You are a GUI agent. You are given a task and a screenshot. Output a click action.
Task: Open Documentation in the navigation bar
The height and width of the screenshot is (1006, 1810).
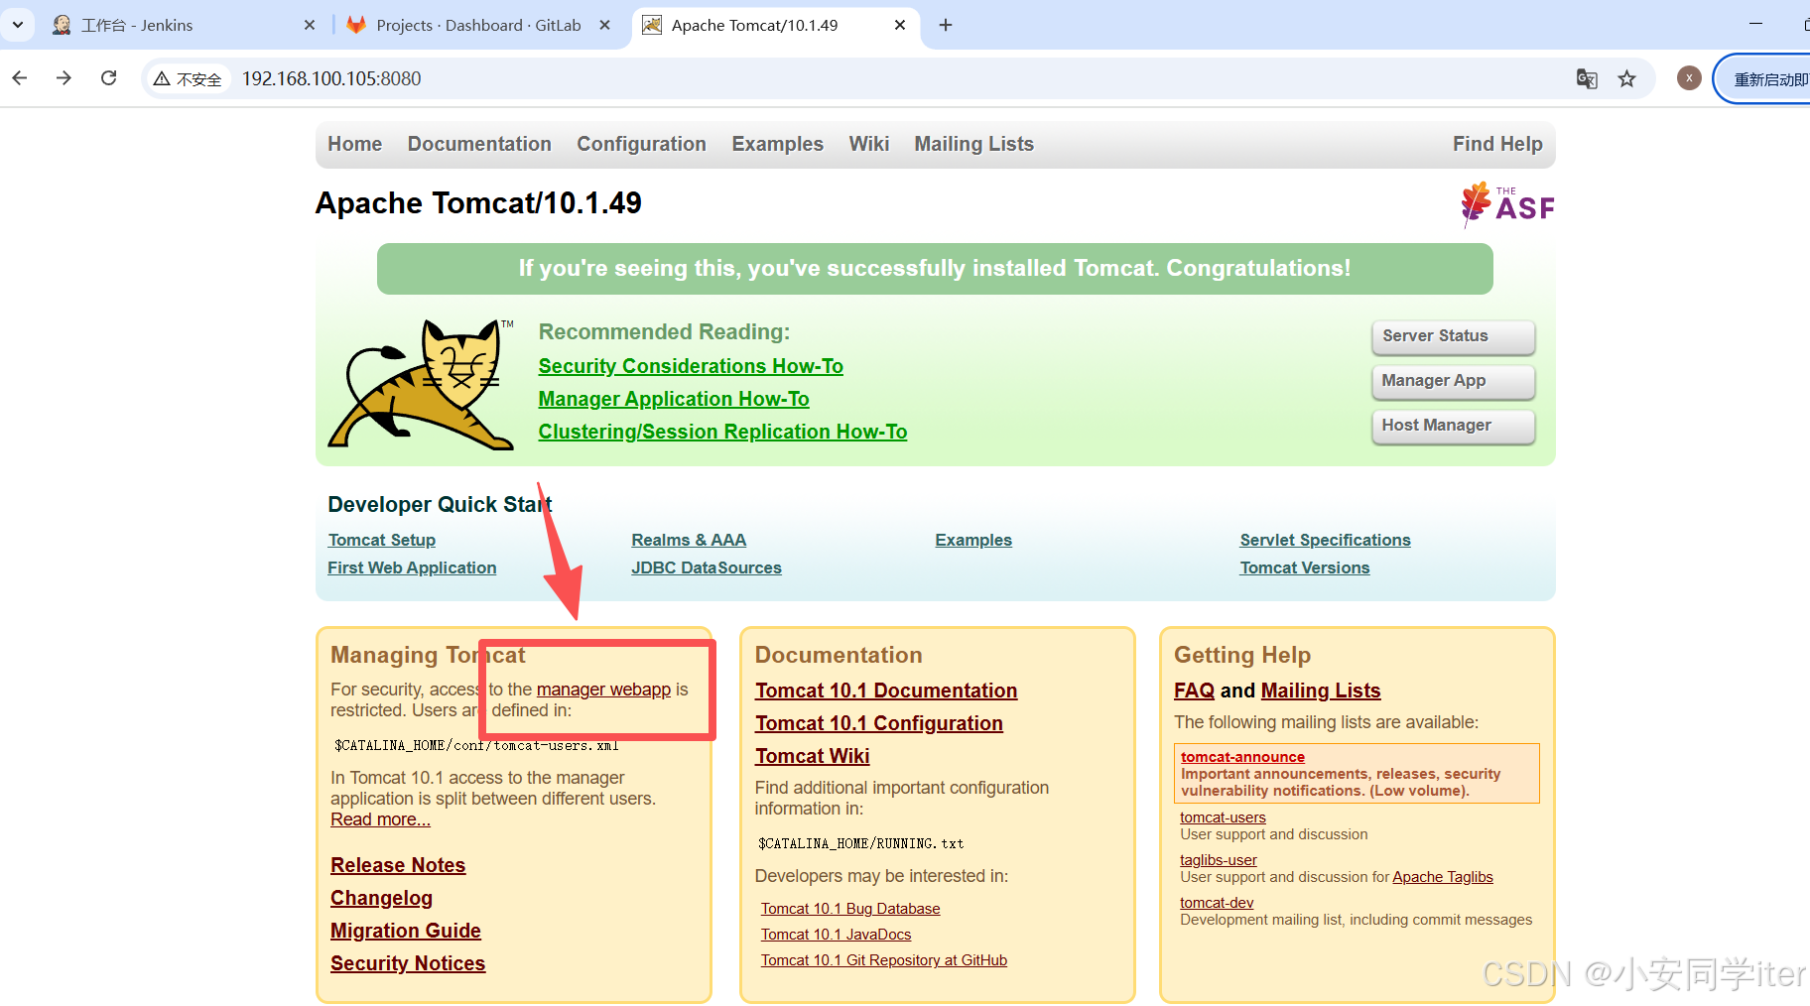click(x=479, y=144)
